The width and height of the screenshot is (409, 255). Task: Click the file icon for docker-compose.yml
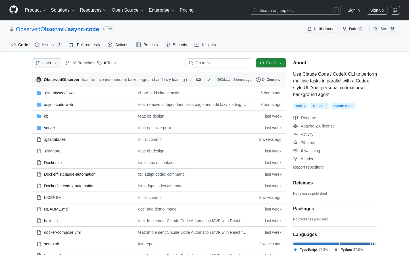pos(39,232)
